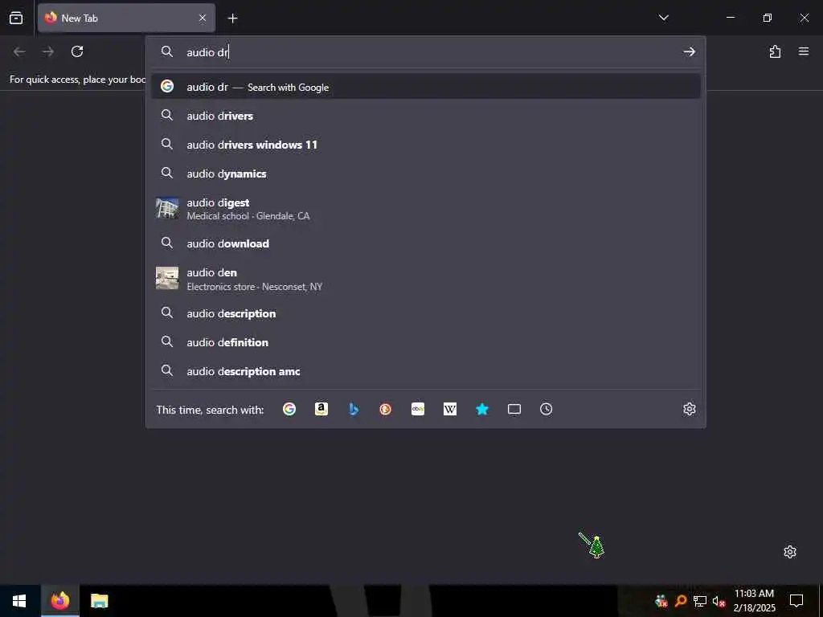Pick the 'audio download' suggestion
Screen dimensions: 823x617
point(426,243)
